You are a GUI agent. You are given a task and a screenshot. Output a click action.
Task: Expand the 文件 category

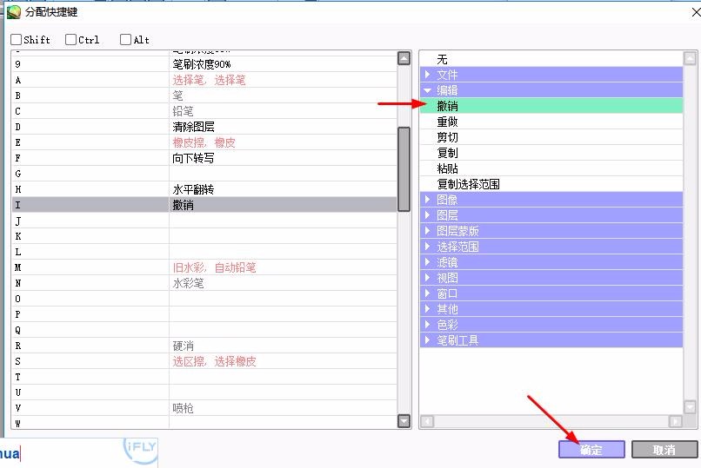click(427, 75)
